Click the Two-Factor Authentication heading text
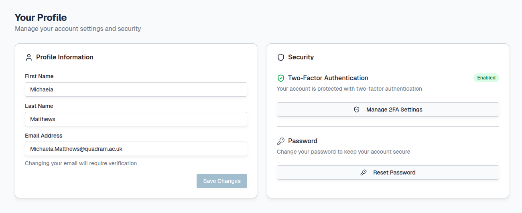522x213 pixels. pyautogui.click(x=328, y=78)
